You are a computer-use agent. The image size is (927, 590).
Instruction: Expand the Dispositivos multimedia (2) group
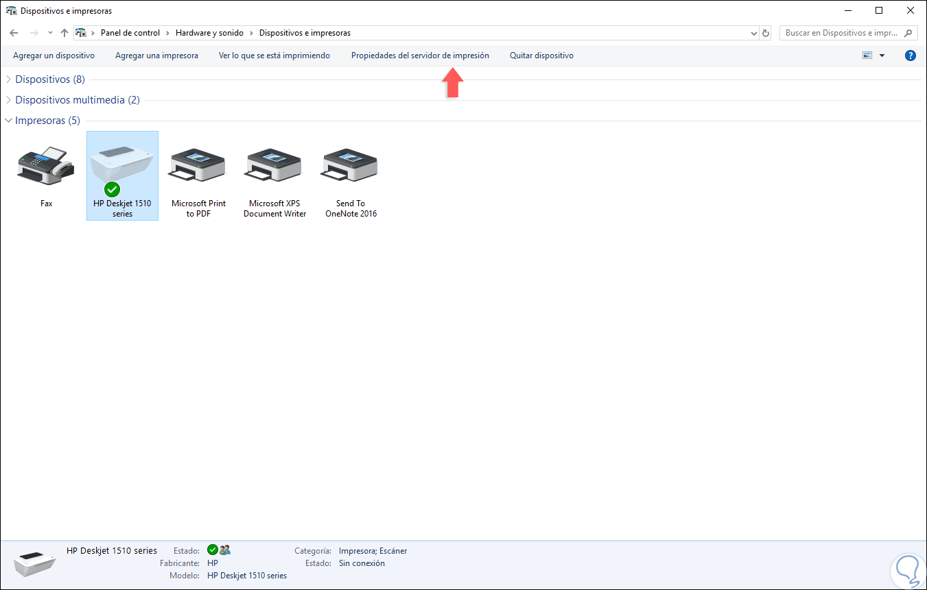click(x=8, y=100)
